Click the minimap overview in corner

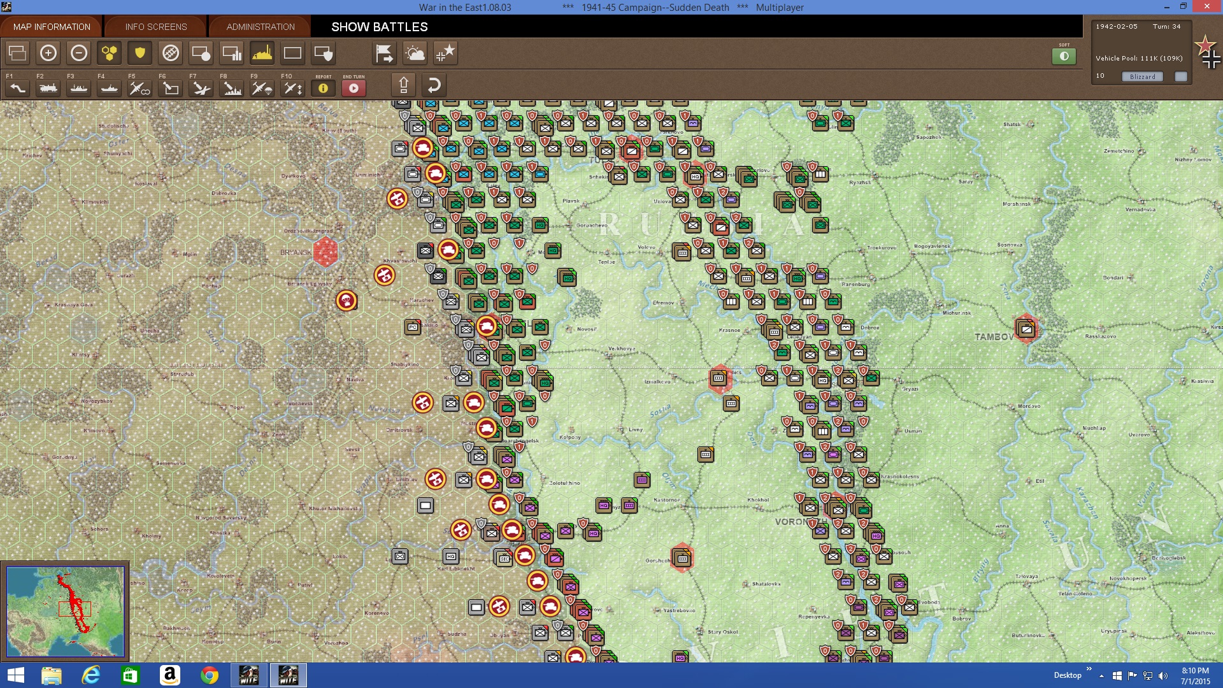click(66, 612)
